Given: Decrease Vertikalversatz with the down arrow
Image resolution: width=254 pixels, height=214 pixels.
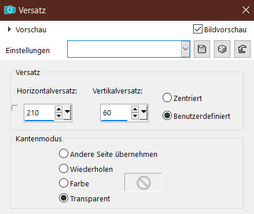Looking at the screenshot, I should [135, 116].
